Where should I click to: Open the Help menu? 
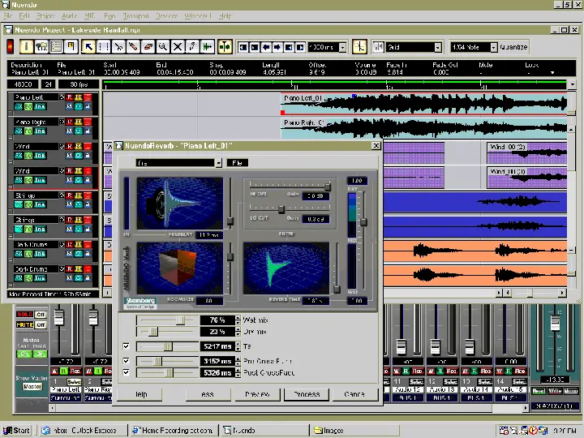(225, 16)
